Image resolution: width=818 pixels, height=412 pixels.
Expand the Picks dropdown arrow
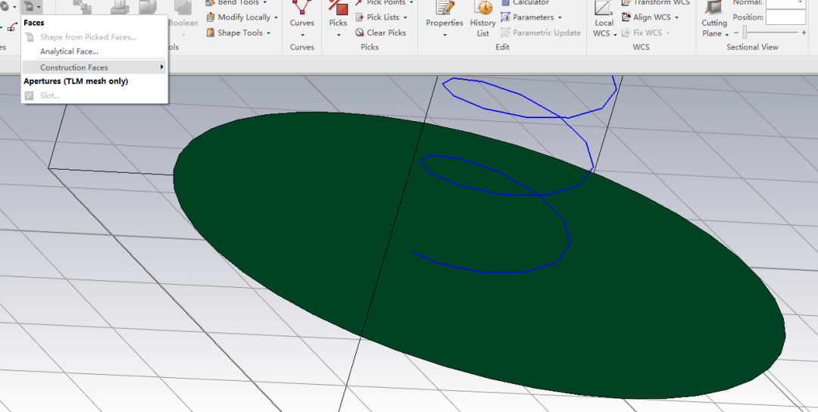[338, 35]
